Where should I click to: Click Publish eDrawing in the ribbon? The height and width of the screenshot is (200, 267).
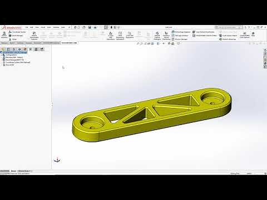[228, 39]
